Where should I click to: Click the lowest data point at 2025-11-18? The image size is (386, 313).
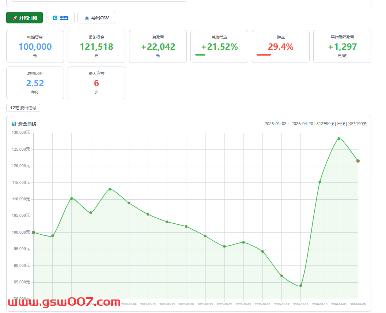coord(301,286)
